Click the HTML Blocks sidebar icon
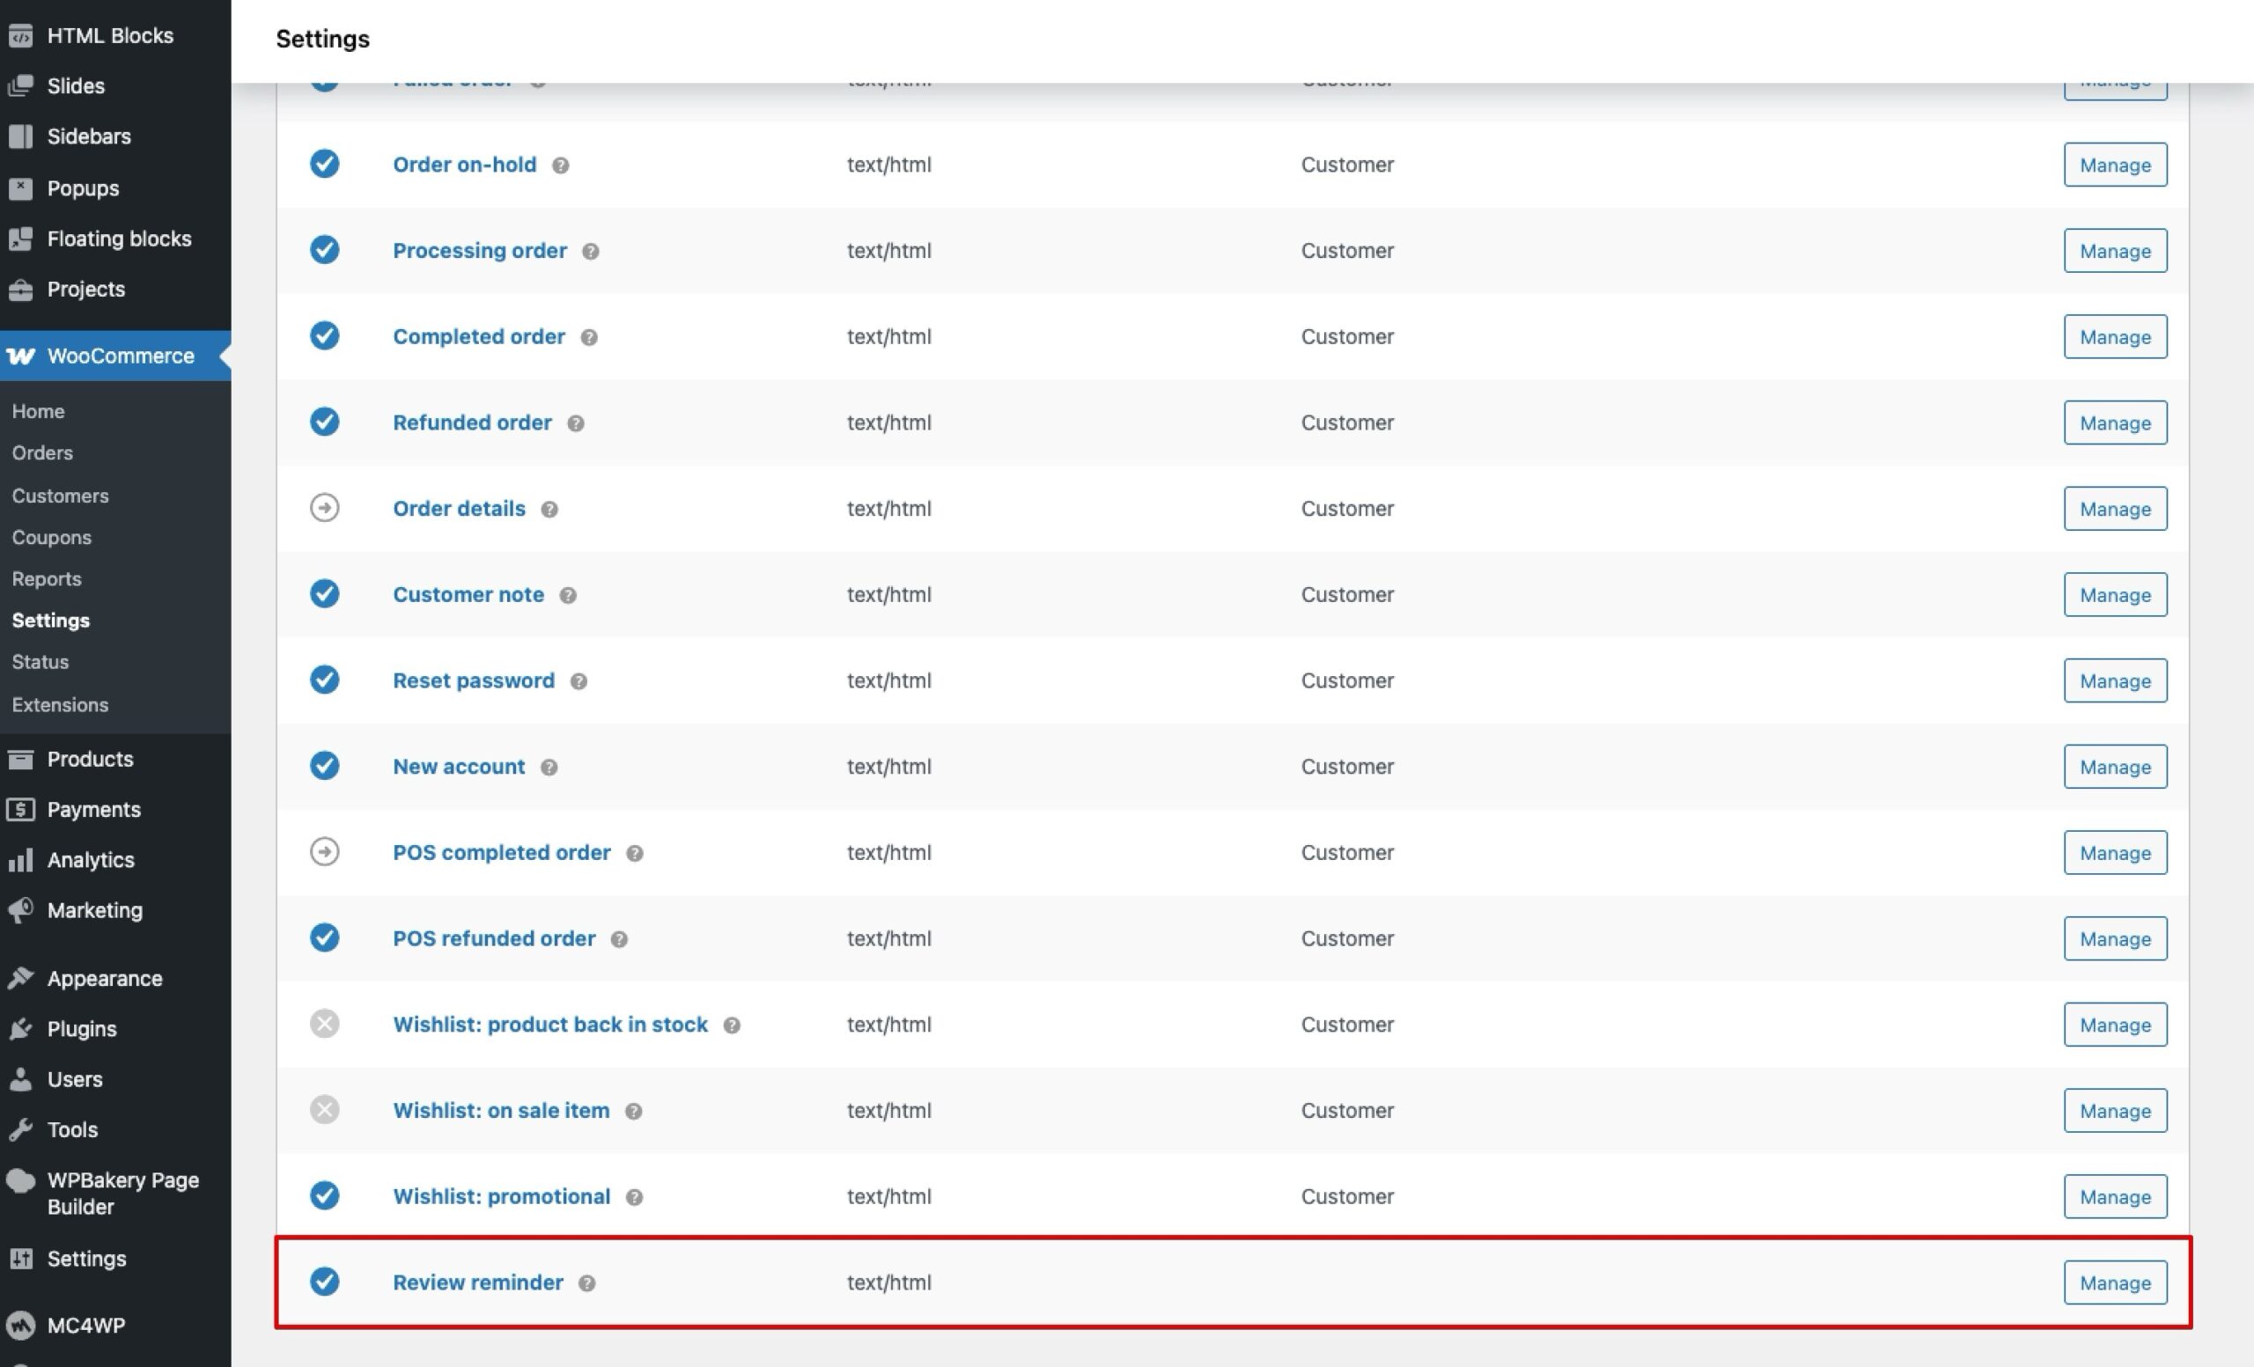 (x=20, y=36)
